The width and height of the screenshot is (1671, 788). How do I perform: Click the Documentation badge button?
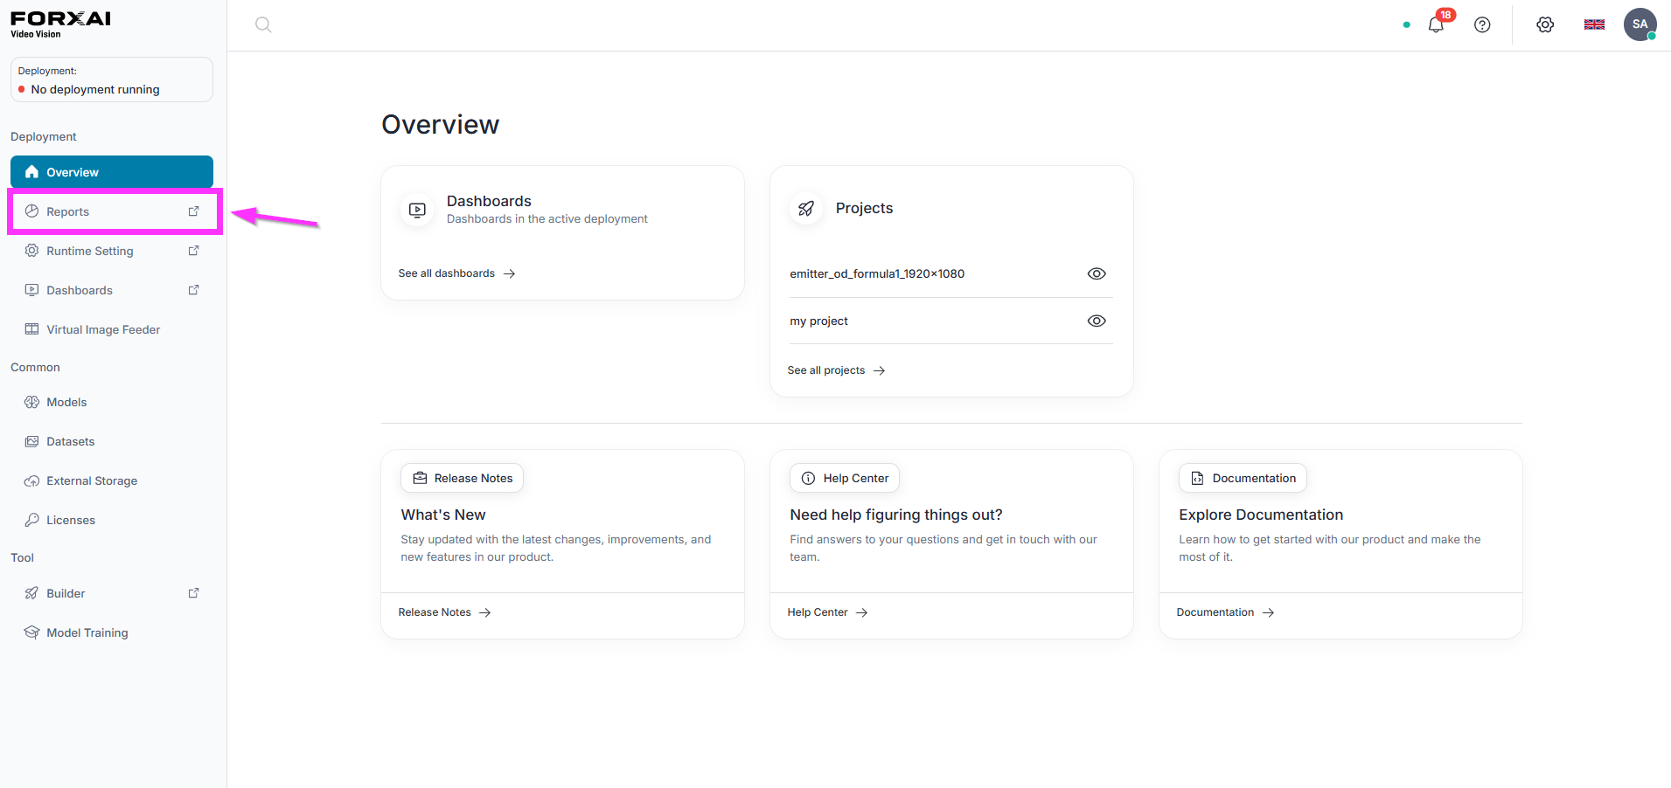1243,478
